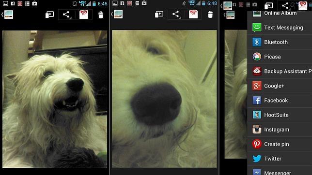Viewport: 312px width, 175px height.
Task: Tap the dog nose close-up photo in middle screen
Action: 164,99
